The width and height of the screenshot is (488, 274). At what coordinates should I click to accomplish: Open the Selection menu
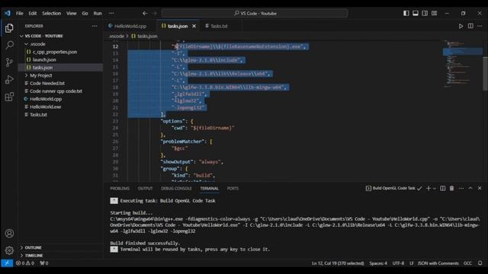pos(52,14)
